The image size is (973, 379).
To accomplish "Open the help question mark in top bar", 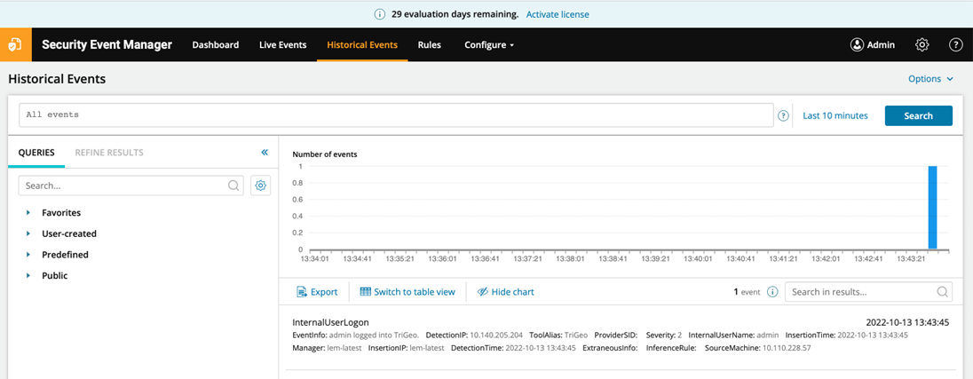I will pyautogui.click(x=955, y=44).
